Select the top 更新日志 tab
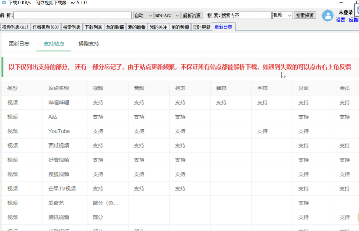Viewport: 359px width, 231px height. pos(223,27)
